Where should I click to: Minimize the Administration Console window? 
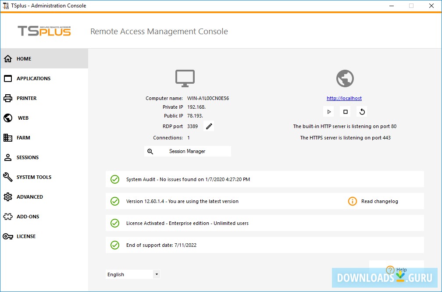391,6
